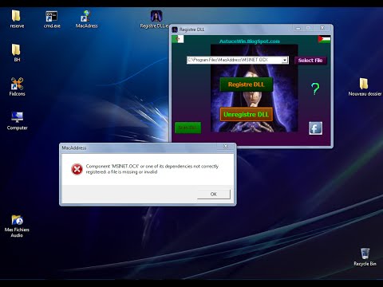Open Mes Fichiers Audio folder
This screenshot has height=287, width=383.
(17, 226)
